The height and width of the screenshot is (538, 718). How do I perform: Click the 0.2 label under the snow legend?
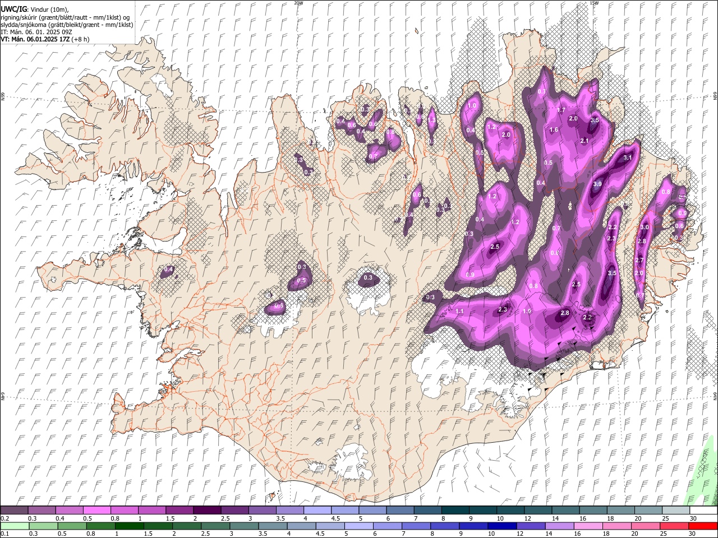point(4,518)
